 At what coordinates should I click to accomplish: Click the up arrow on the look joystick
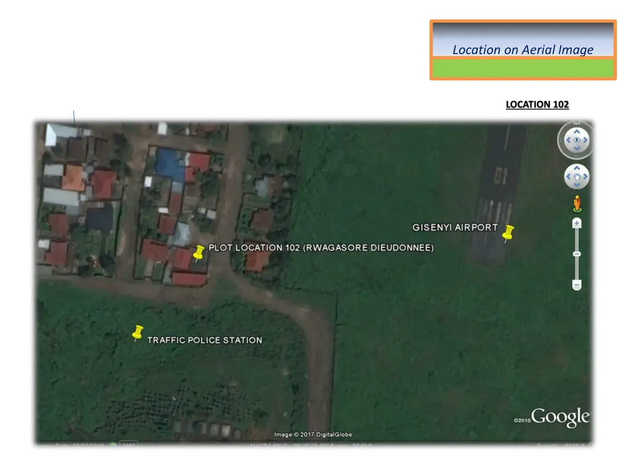click(576, 131)
